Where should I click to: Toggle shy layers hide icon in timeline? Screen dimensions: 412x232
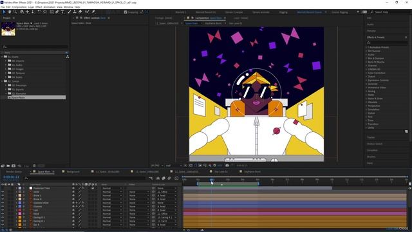(158, 179)
